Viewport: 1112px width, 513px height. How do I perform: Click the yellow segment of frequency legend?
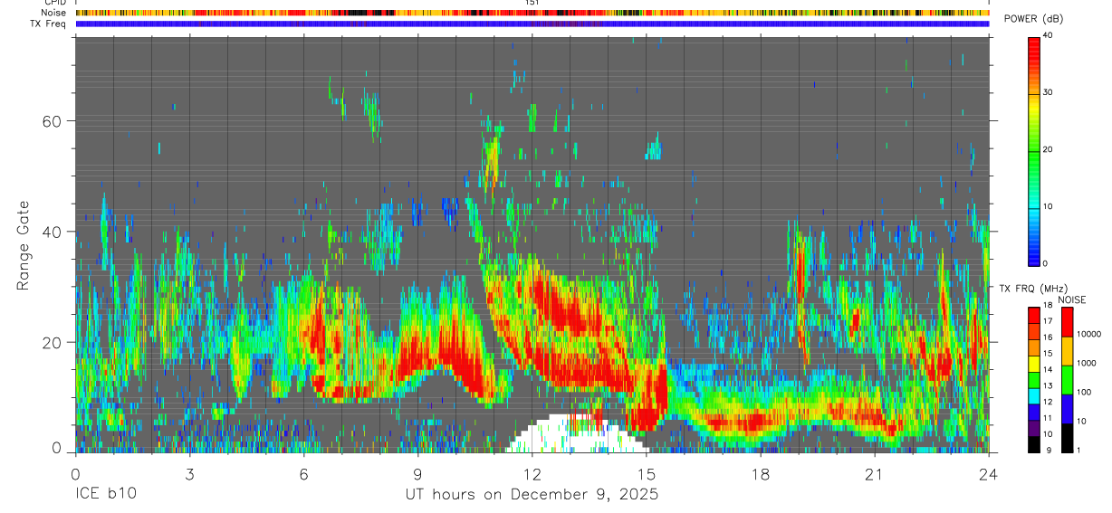[x=1034, y=364]
